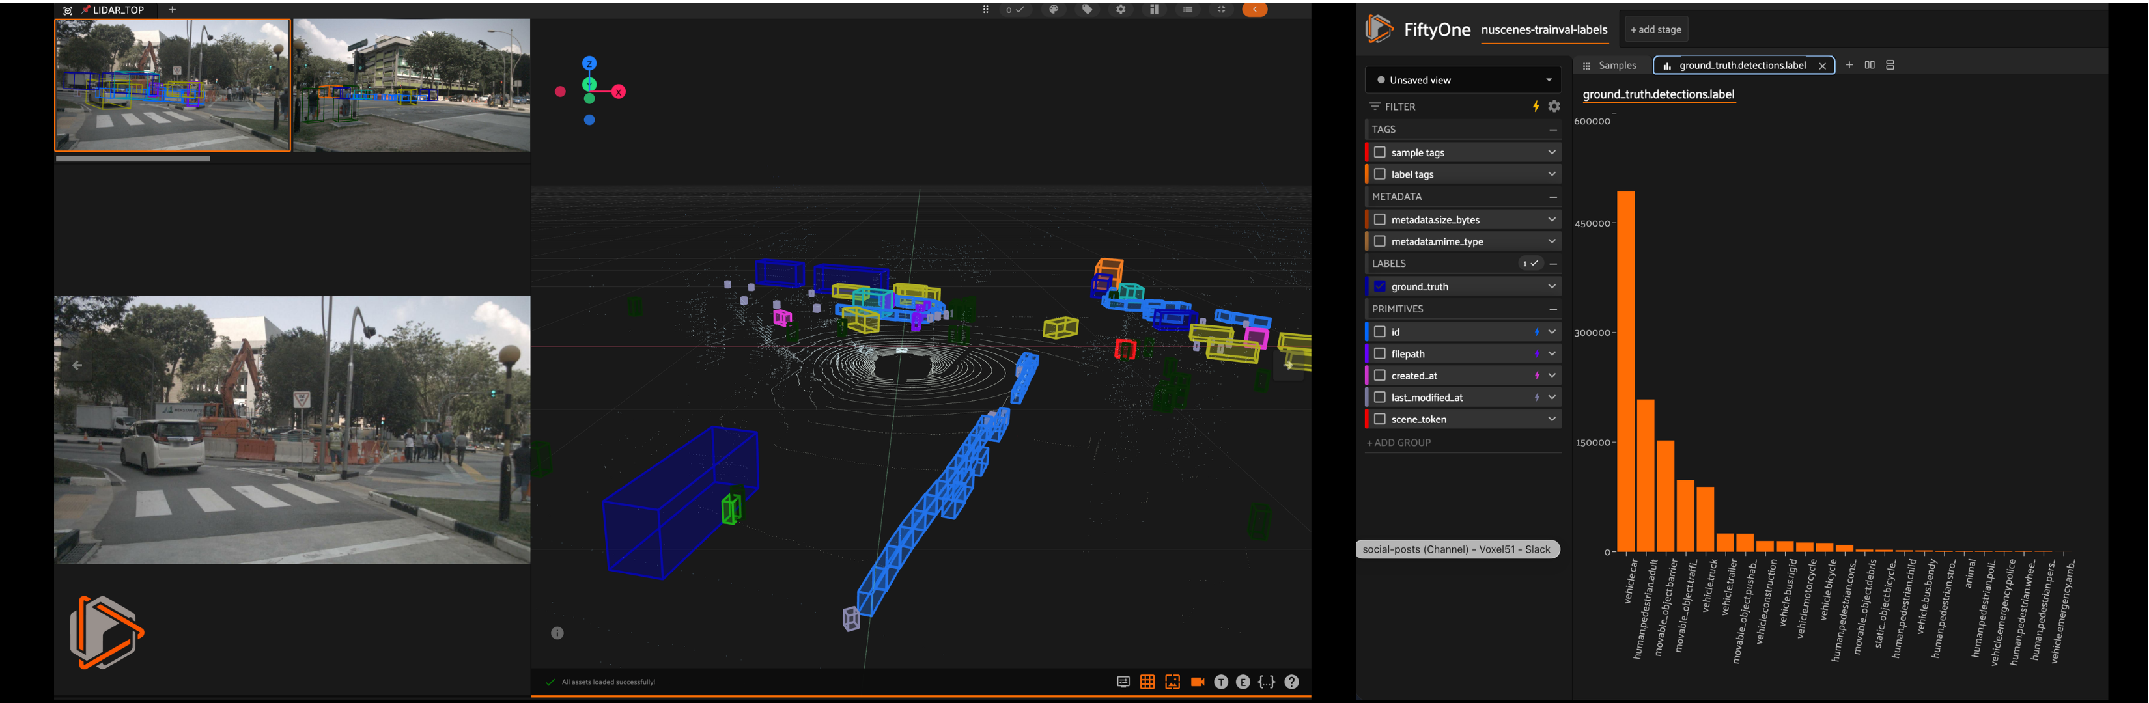
Task: Click the Z axis on orientation gizmo
Action: (589, 63)
